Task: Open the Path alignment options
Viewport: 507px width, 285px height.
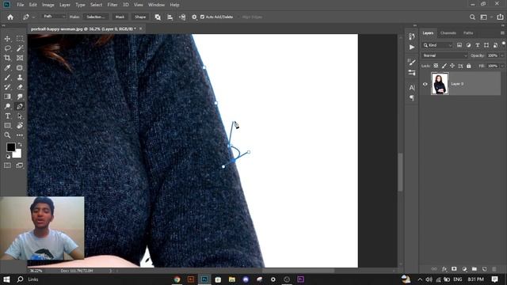Action: click(170, 17)
